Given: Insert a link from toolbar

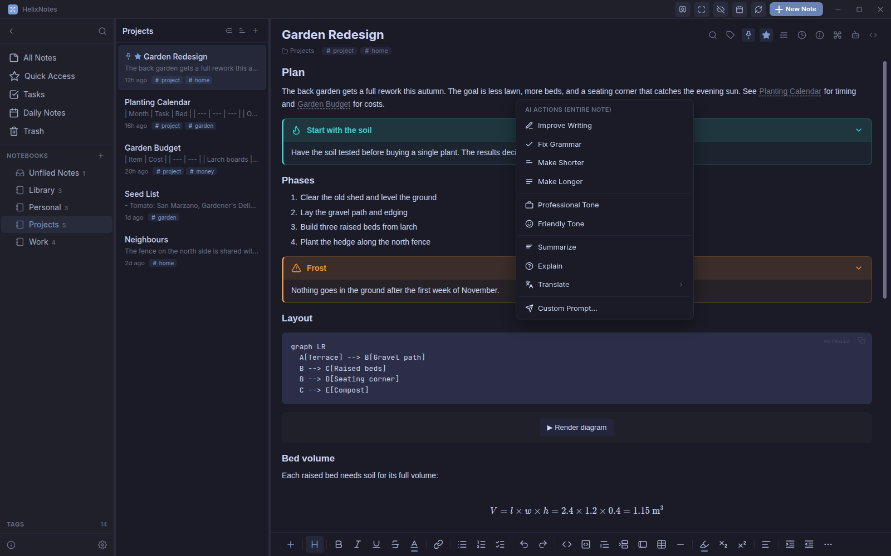Looking at the screenshot, I should pos(438,544).
